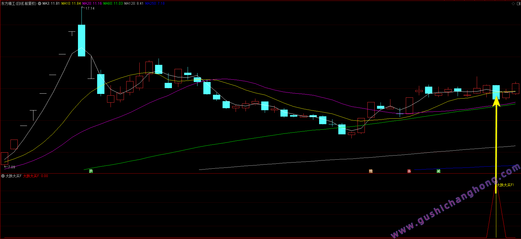Click the yellow MA10: 11.84 label
Image resolution: width=521 pixels, height=239 pixels.
[x=71, y=3]
